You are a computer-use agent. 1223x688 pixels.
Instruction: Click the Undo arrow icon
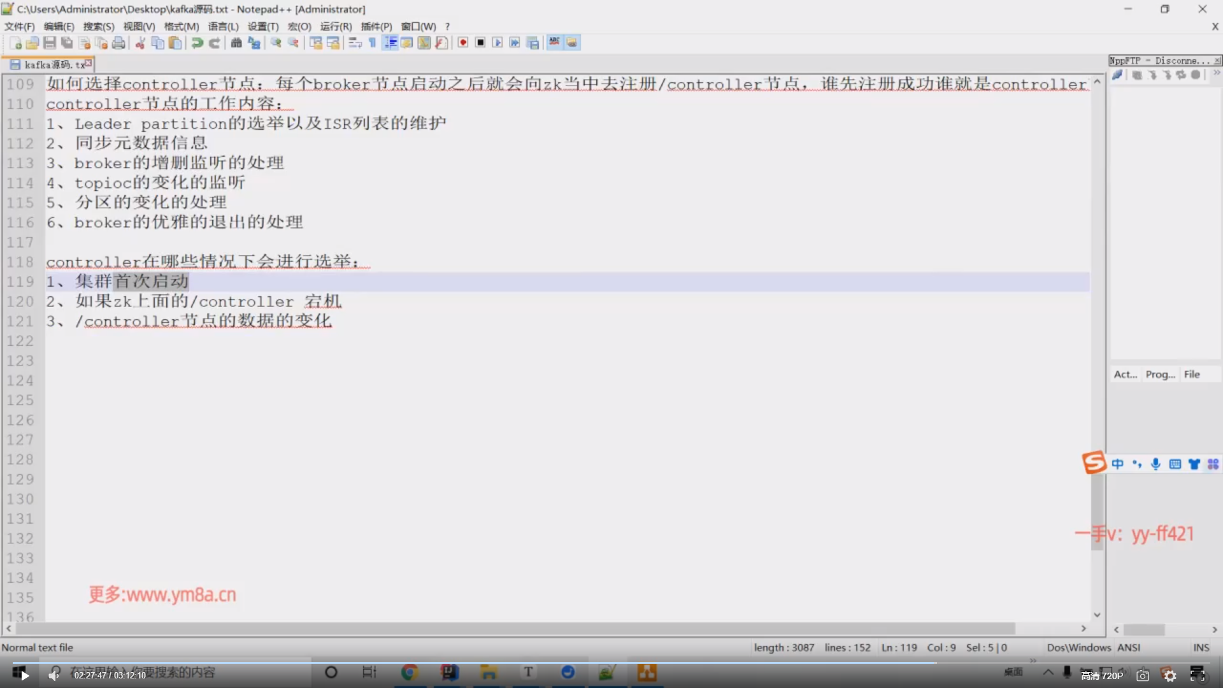(197, 43)
